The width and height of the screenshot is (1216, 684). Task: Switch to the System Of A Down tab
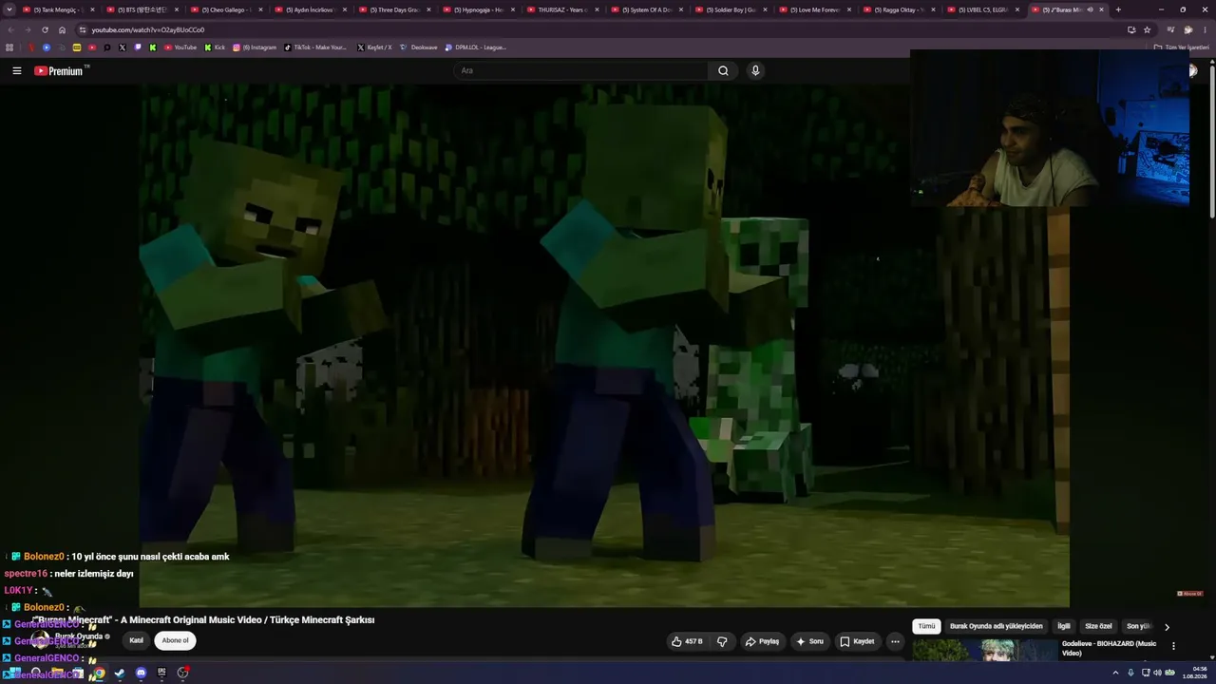tap(648, 9)
